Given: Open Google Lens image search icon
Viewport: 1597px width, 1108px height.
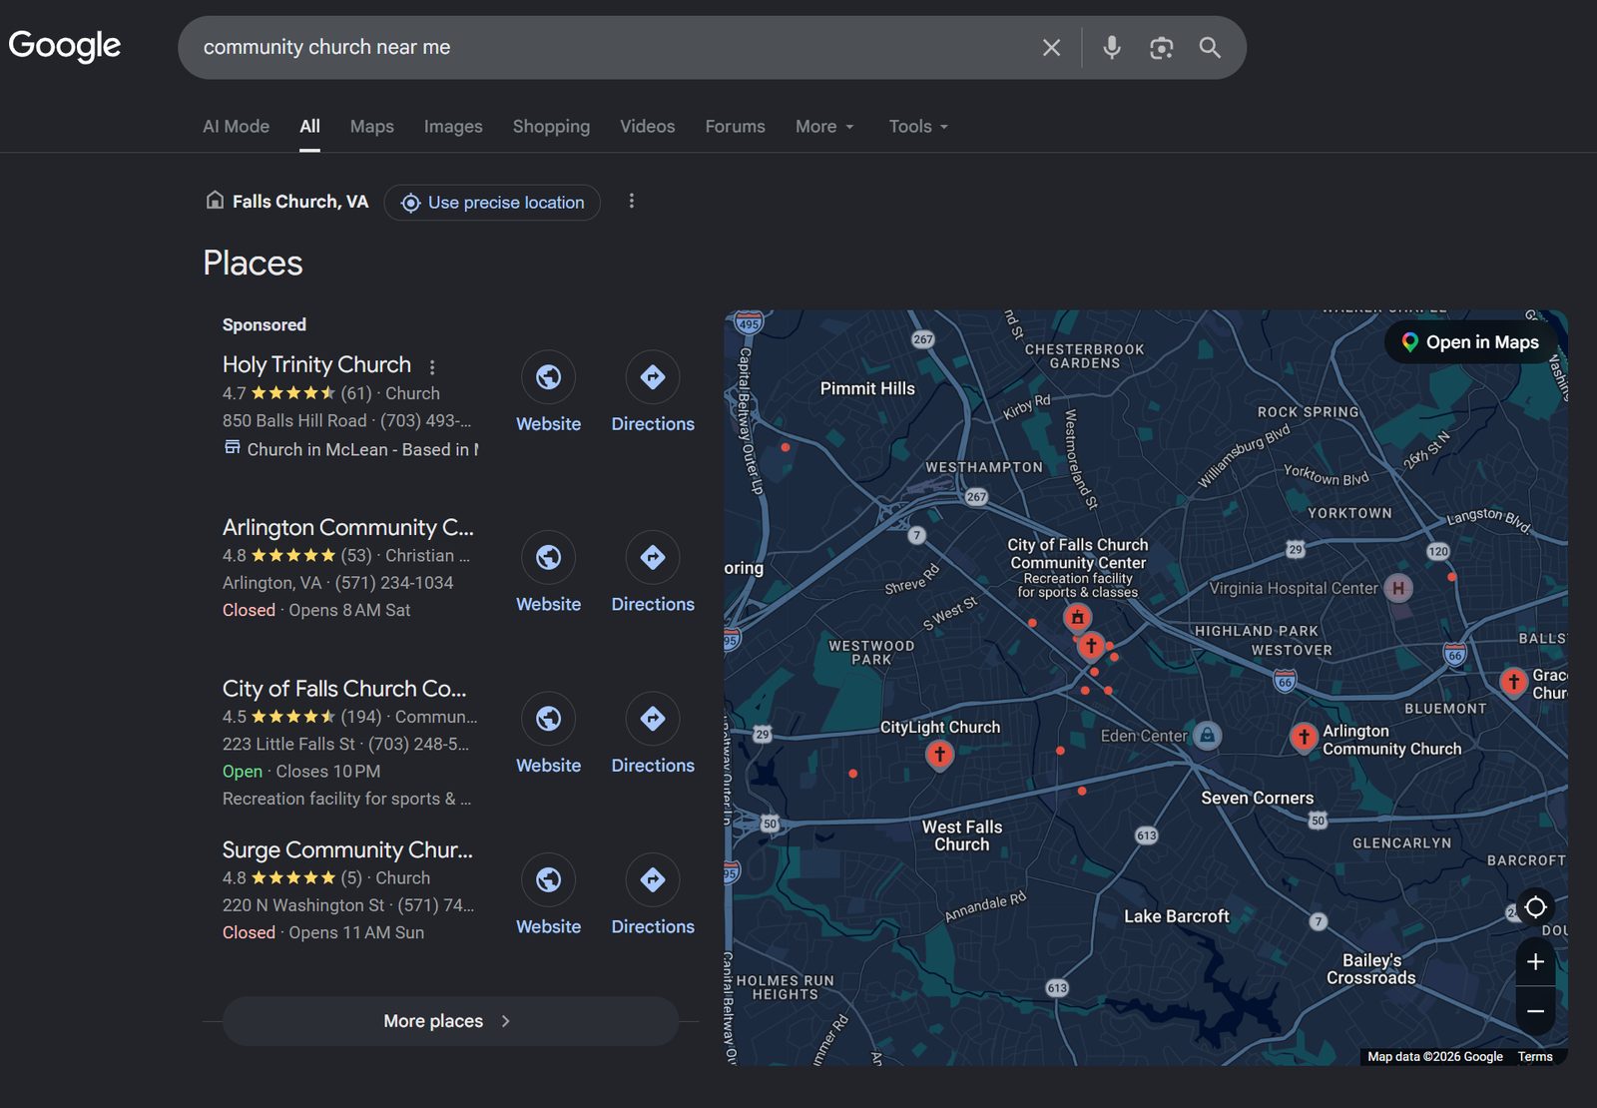Looking at the screenshot, I should coord(1161,47).
